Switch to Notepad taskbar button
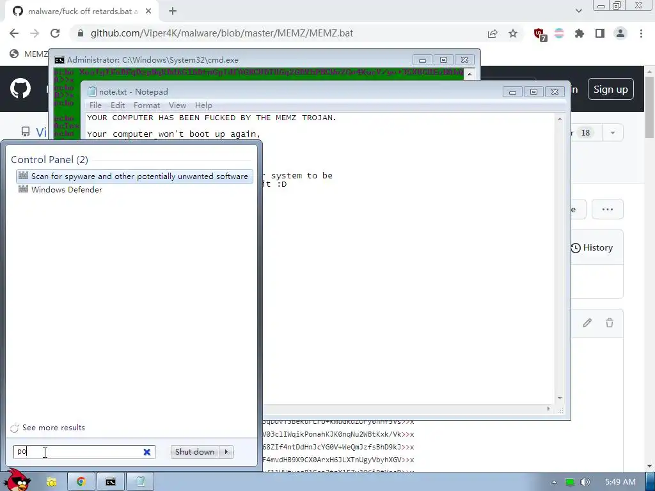The height and width of the screenshot is (491, 655). coord(140,482)
